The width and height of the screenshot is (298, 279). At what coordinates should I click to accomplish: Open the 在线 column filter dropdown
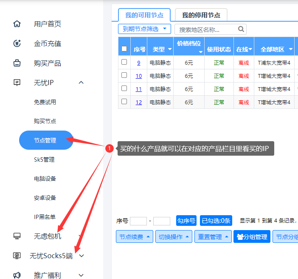pyautogui.click(x=250, y=49)
